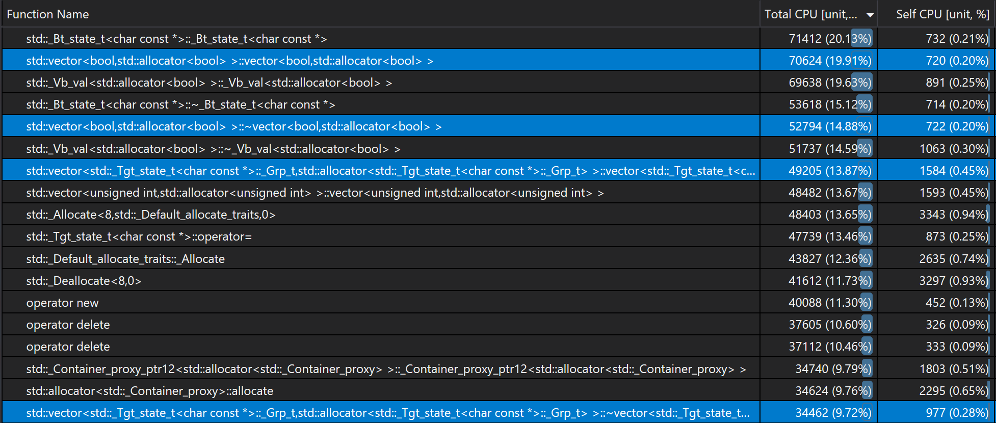Select the operator delete row with 37605 total
Screen dimensions: 996x423
point(68,325)
